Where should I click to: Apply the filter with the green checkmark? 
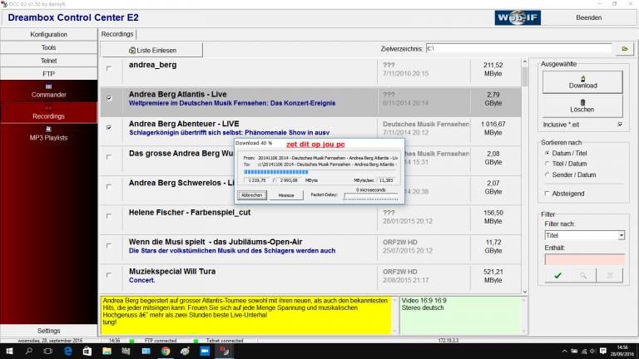point(557,274)
